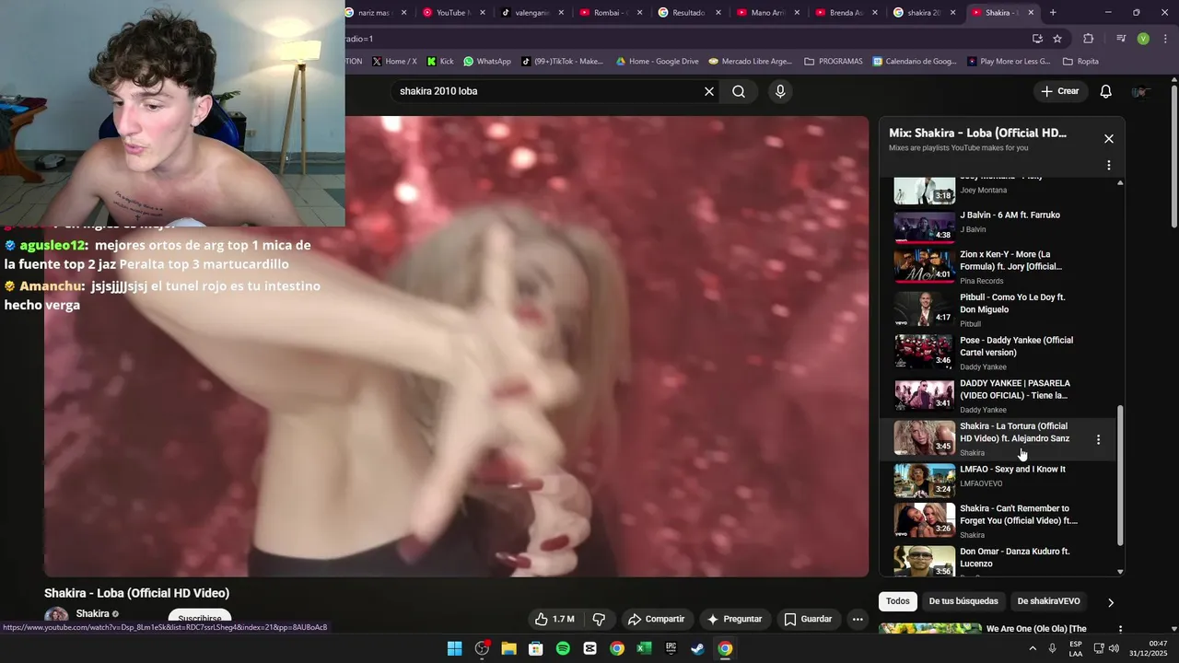The height and width of the screenshot is (663, 1179).
Task: Dislike the video with thumbs down button
Action: 599,619
